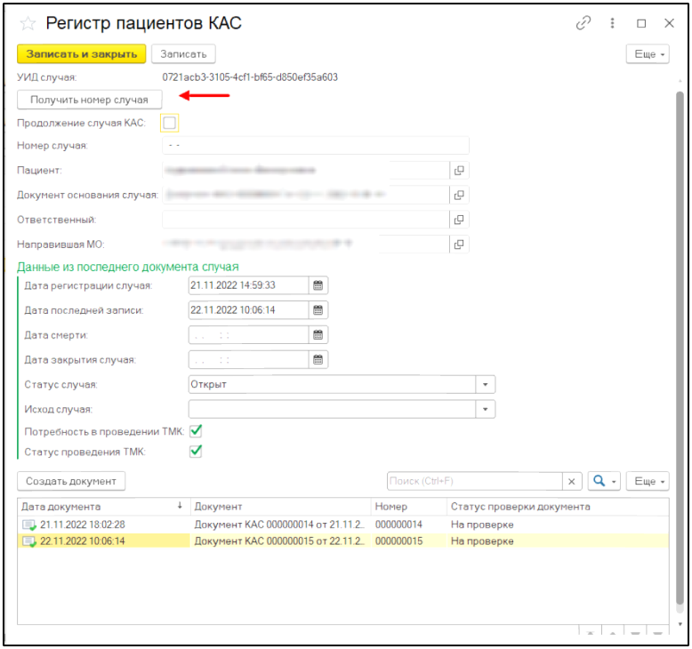Uncheck Статус проведения ТМК checkbox
Screen dimensions: 692x649
tap(196, 452)
